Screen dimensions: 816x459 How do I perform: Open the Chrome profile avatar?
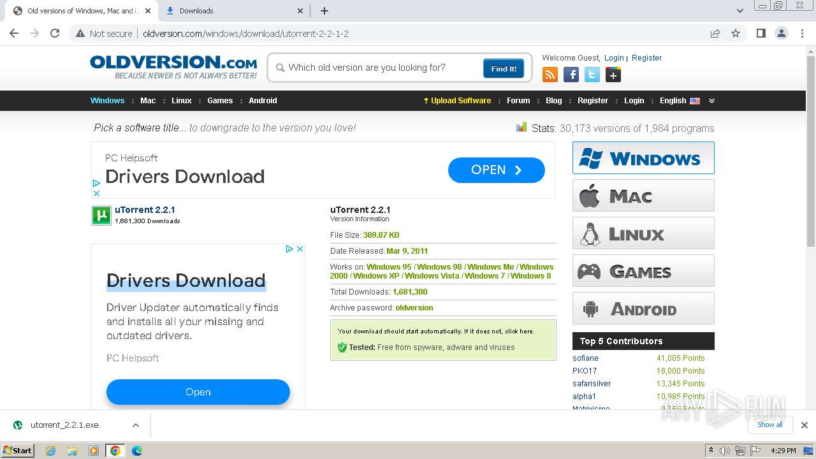click(x=781, y=33)
